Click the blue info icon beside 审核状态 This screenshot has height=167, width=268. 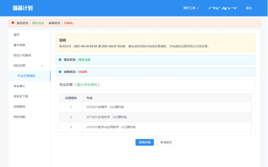(60, 72)
